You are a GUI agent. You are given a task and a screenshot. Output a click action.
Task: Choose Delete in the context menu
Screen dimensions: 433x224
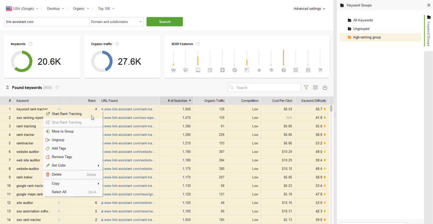tap(73, 174)
